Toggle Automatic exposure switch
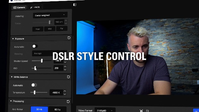Viewport: 199px width, 112px height. click(35, 46)
